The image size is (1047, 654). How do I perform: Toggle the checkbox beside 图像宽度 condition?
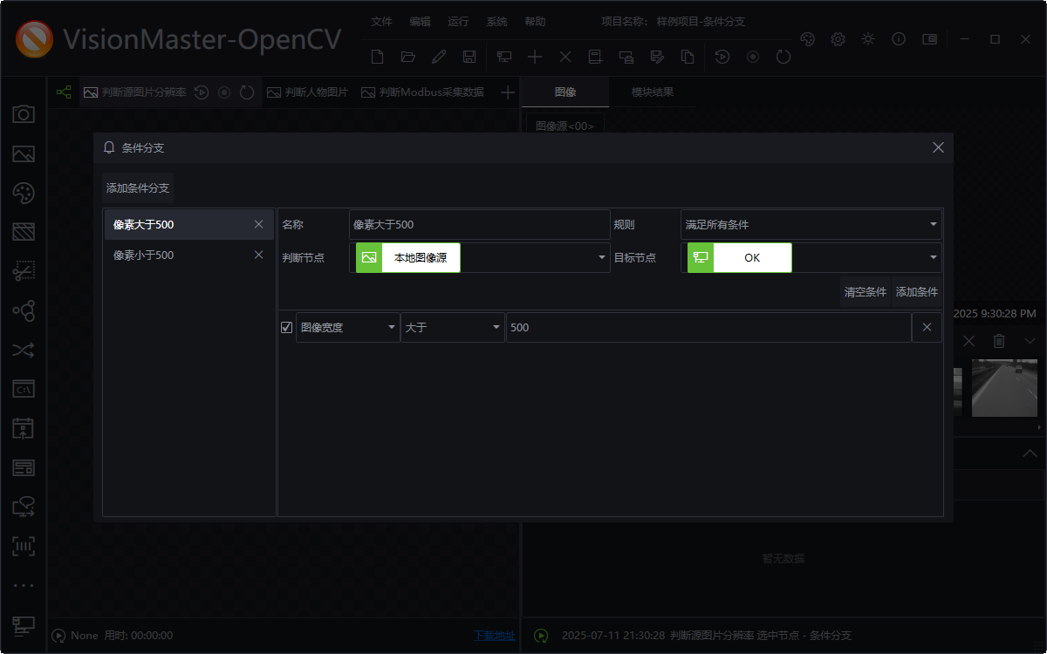click(287, 327)
